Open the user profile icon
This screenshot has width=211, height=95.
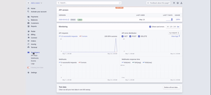pos(181,3)
